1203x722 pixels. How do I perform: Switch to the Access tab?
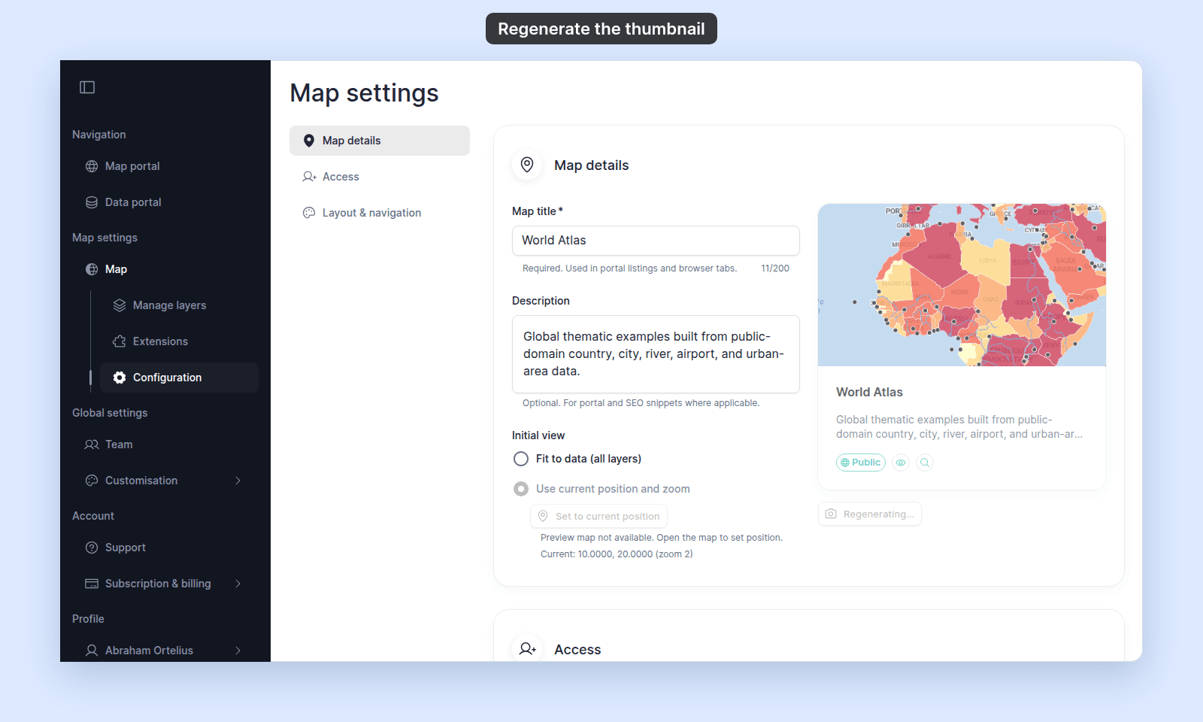click(x=380, y=177)
